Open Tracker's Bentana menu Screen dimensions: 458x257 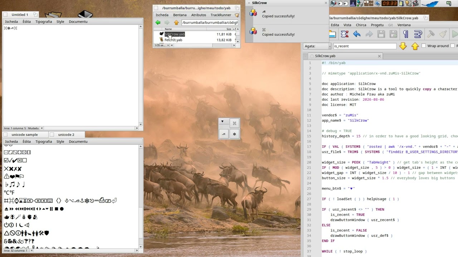(180, 15)
